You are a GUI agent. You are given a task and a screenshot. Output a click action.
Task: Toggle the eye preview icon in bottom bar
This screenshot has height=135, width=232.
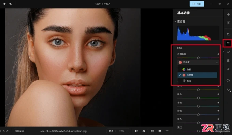pyautogui.click(x=144, y=131)
